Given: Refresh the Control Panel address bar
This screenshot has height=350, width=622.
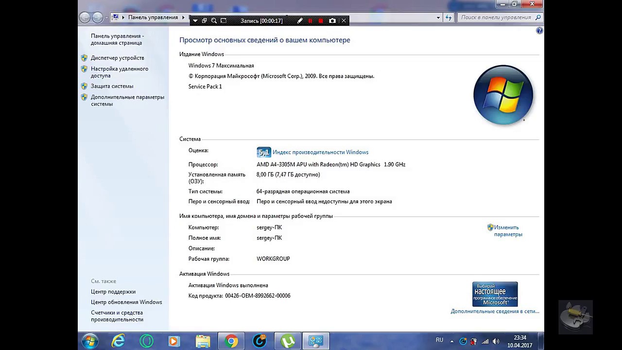Looking at the screenshot, I should tap(449, 17).
